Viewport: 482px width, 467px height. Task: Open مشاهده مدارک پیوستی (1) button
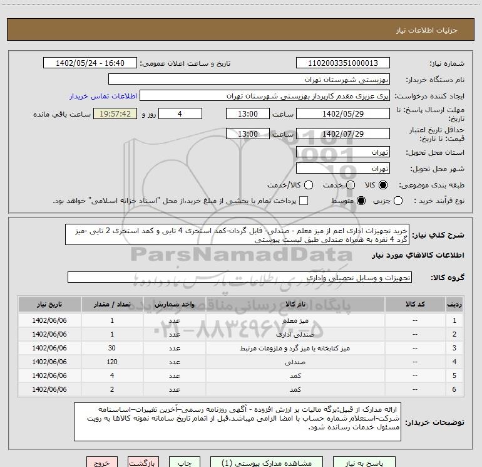point(267,463)
